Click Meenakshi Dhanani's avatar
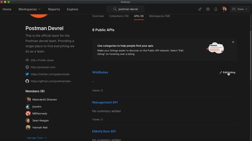Screen dimensions: 252x141 [28, 99]
